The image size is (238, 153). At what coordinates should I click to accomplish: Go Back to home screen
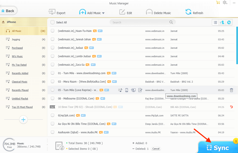click(x=8, y=11)
